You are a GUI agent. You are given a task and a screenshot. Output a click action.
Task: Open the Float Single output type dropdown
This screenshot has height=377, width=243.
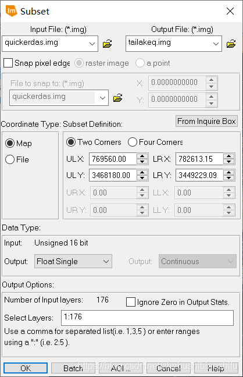[73, 261]
